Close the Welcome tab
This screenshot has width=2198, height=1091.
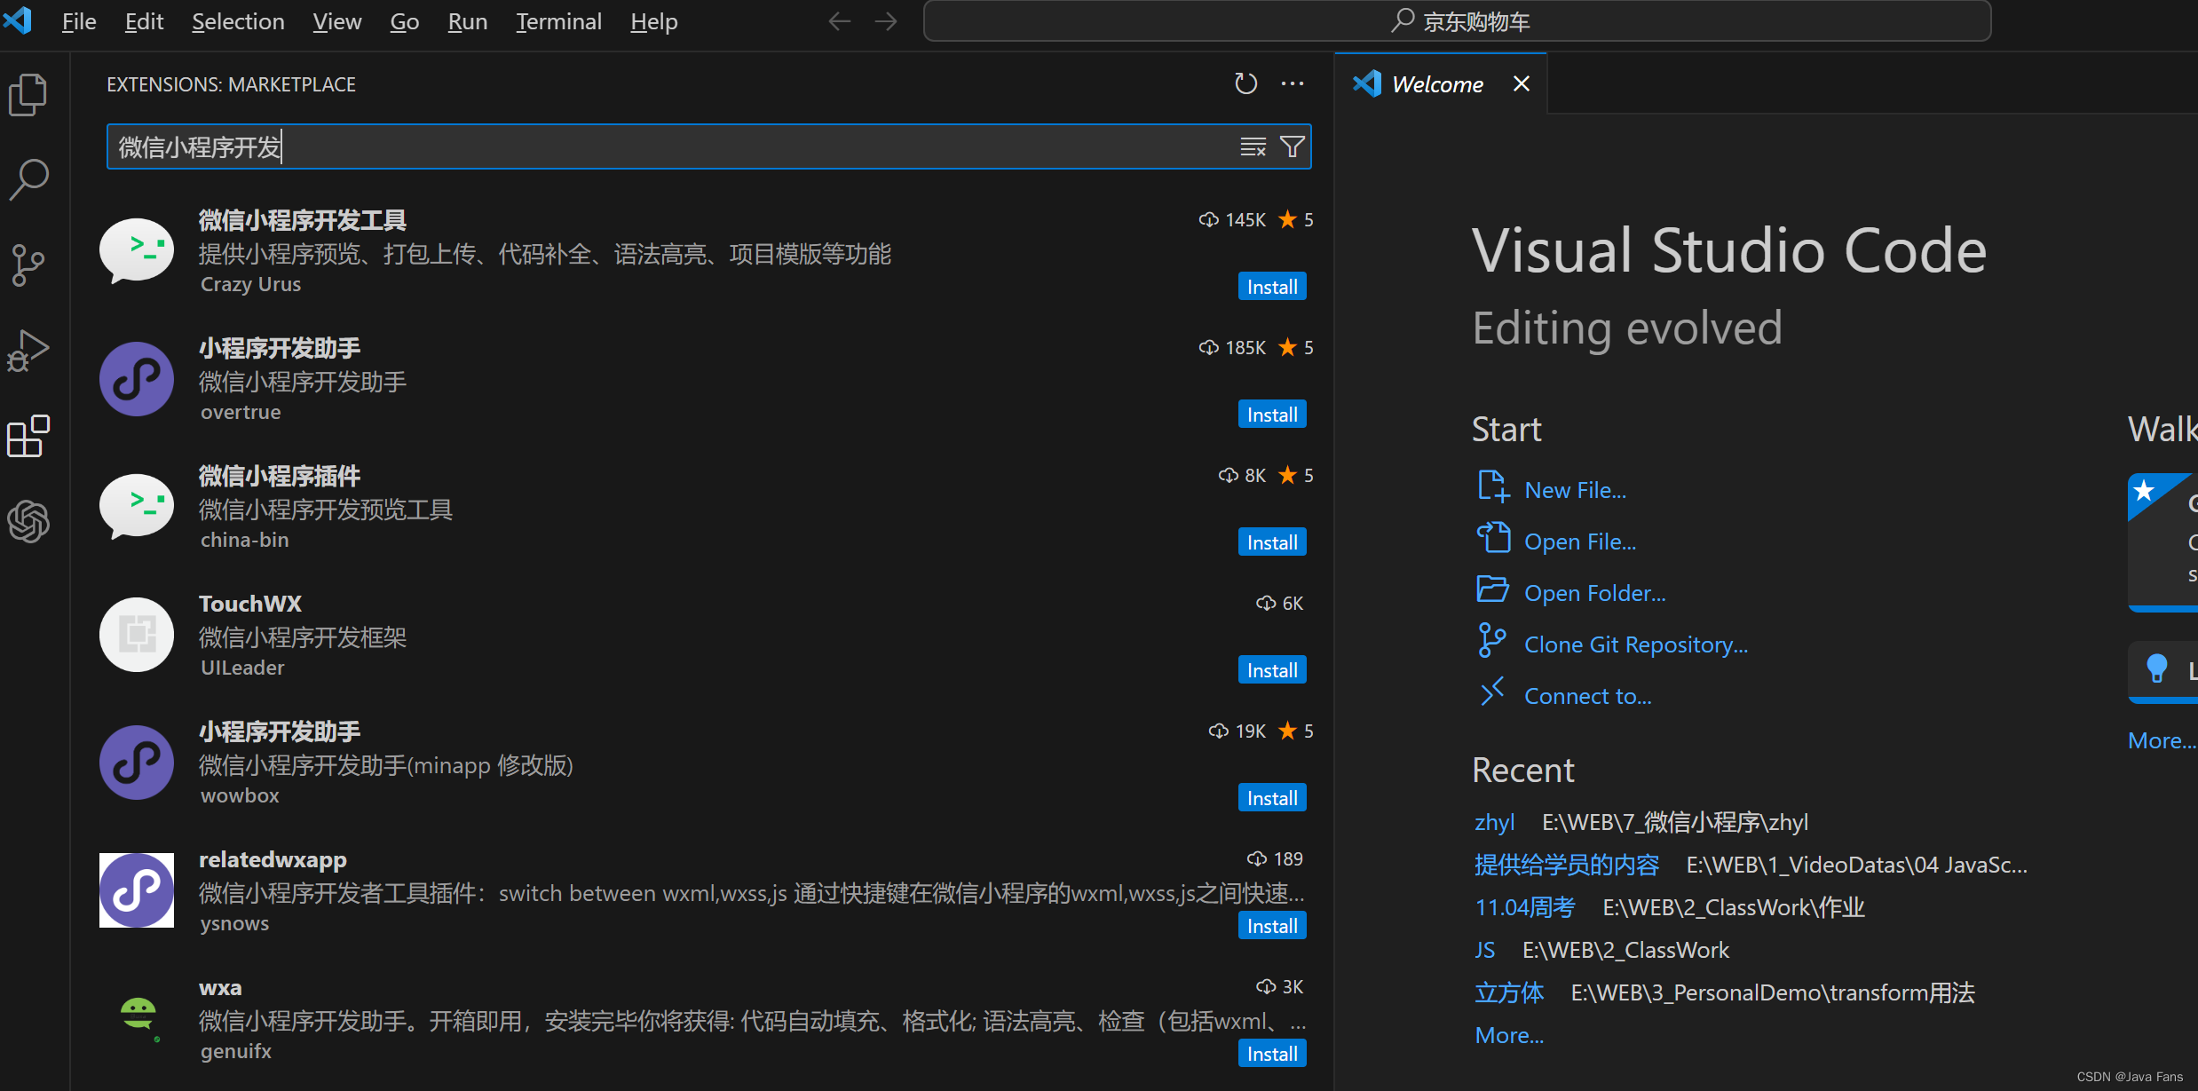(1522, 83)
